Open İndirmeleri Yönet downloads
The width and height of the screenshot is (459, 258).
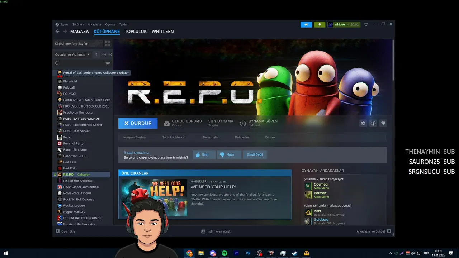click(216, 231)
